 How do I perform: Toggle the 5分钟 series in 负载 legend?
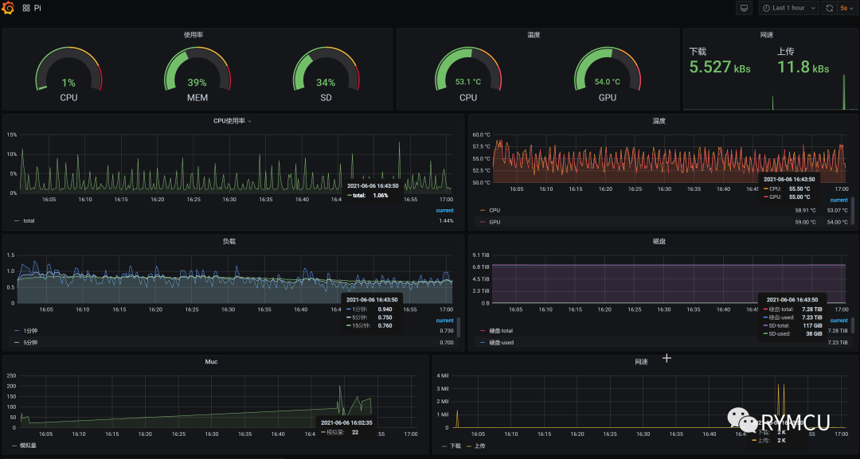coord(30,342)
